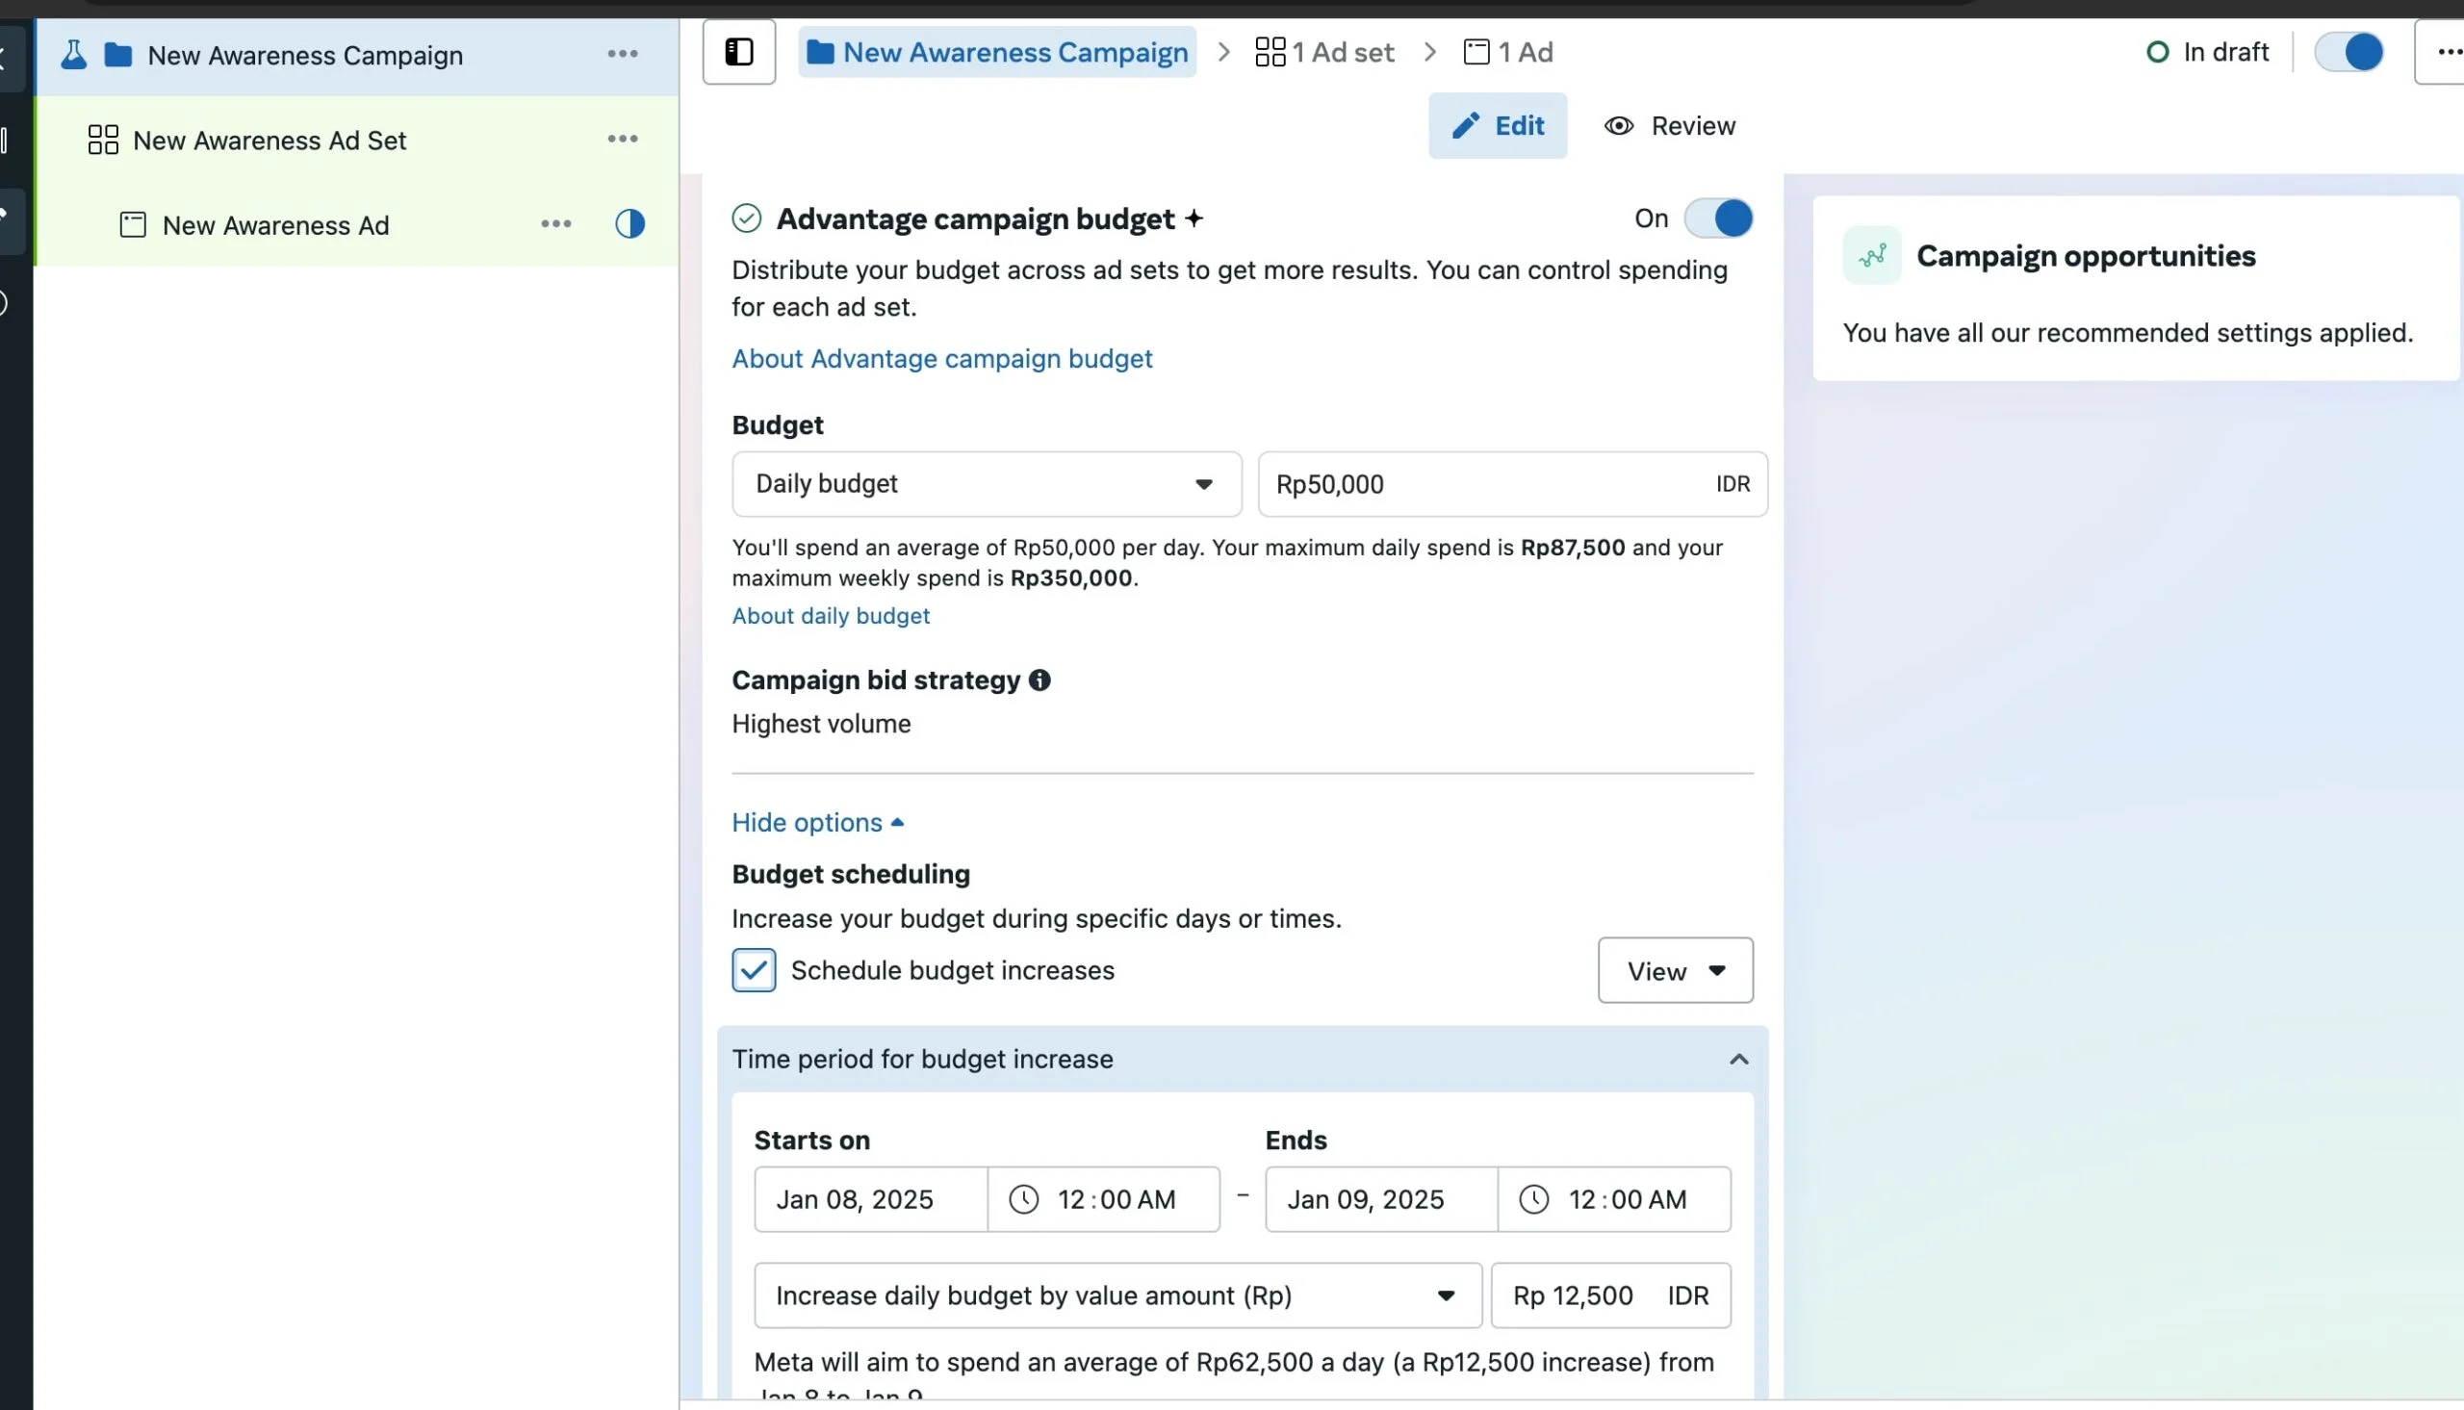
Task: Open the View dropdown button
Action: pos(1674,970)
